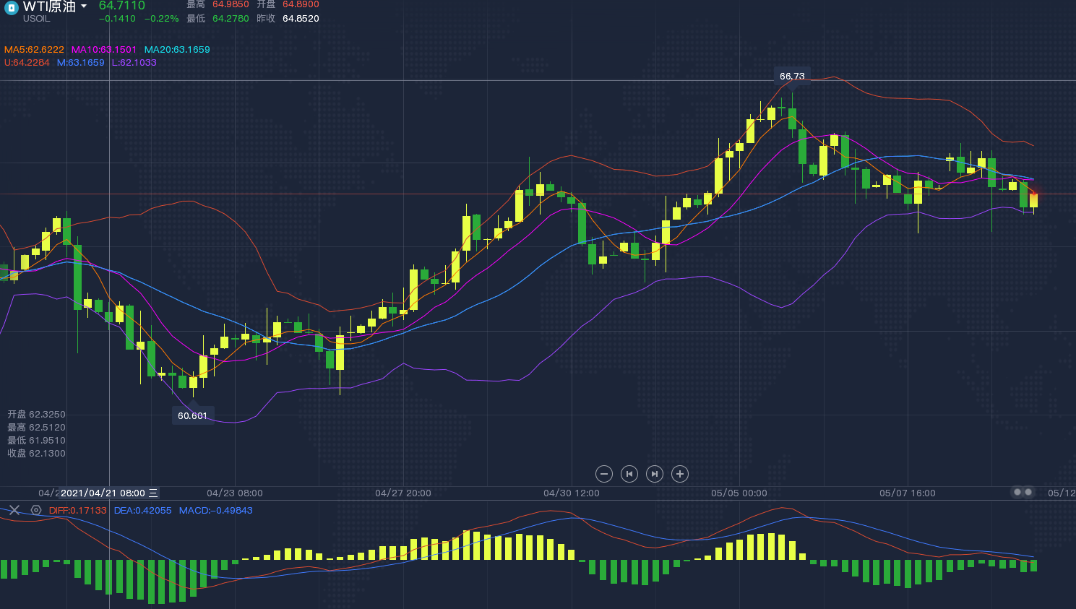Zoom in the chart with plus button
This screenshot has width=1076, height=609.
(x=679, y=474)
